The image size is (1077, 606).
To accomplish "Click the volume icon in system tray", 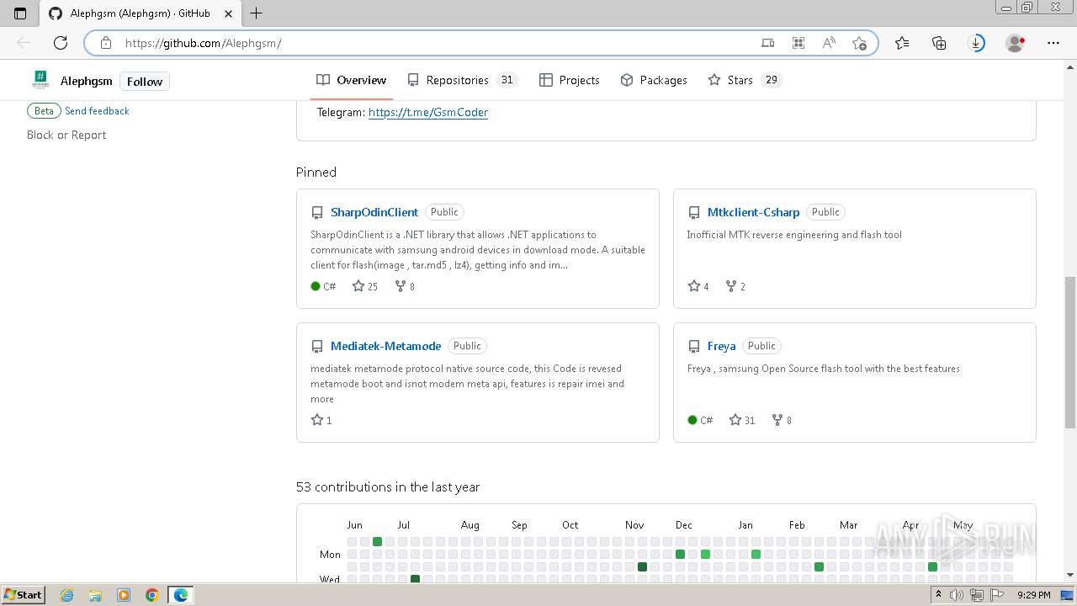I will [957, 595].
